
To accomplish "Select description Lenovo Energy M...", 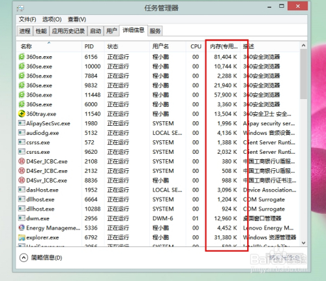I will pyautogui.click(x=268, y=228).
